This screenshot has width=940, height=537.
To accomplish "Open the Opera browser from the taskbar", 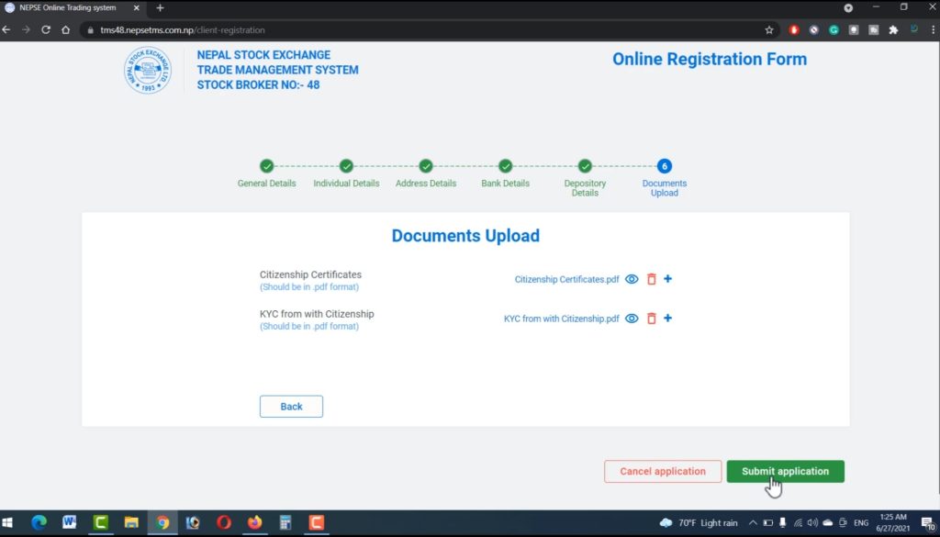I will (x=224, y=522).
